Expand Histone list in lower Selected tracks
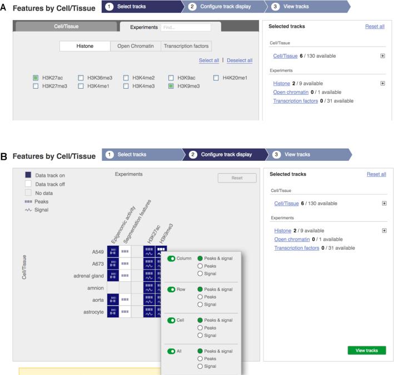 (384, 231)
